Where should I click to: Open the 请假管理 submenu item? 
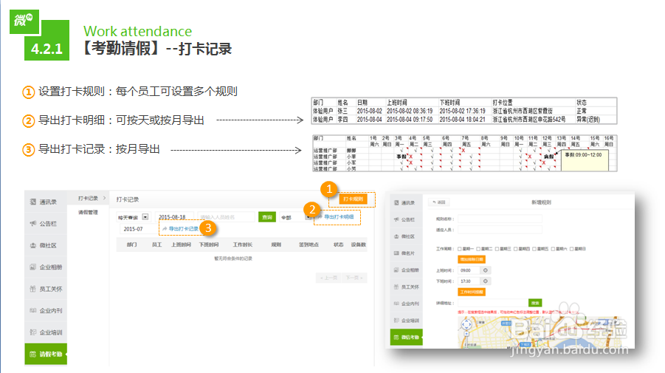(x=88, y=212)
